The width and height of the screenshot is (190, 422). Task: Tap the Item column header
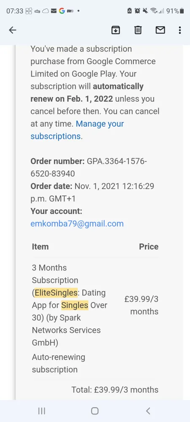pyautogui.click(x=41, y=247)
